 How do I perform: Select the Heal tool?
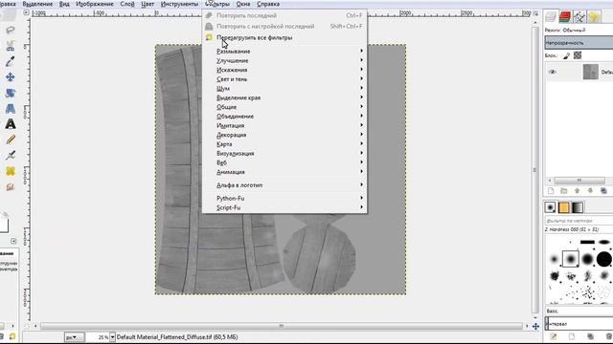point(11,171)
